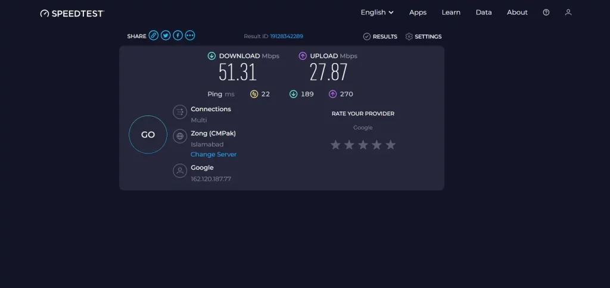Click the Zong (CMPak) server name
610x288 pixels.
pyautogui.click(x=213, y=133)
